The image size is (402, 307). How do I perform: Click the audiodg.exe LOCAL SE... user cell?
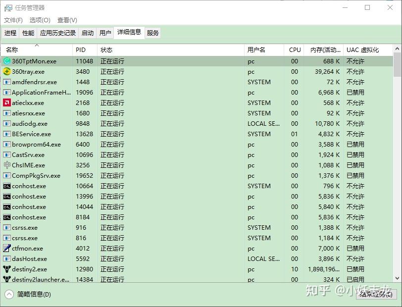coord(263,124)
